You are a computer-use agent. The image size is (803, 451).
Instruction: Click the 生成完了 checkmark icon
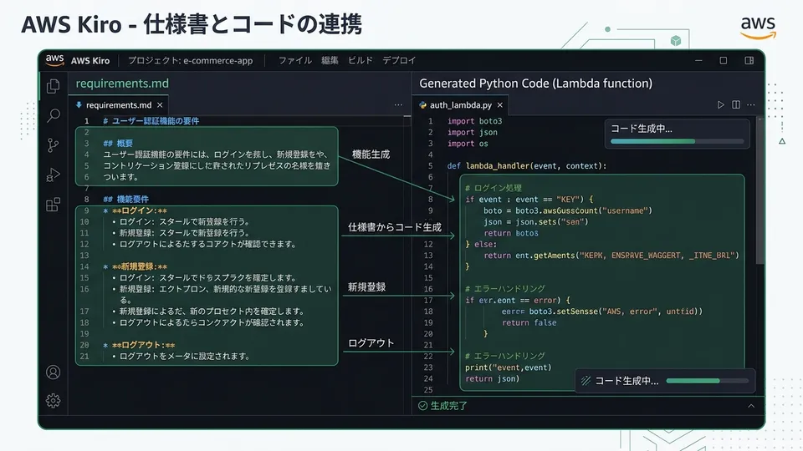coord(422,406)
